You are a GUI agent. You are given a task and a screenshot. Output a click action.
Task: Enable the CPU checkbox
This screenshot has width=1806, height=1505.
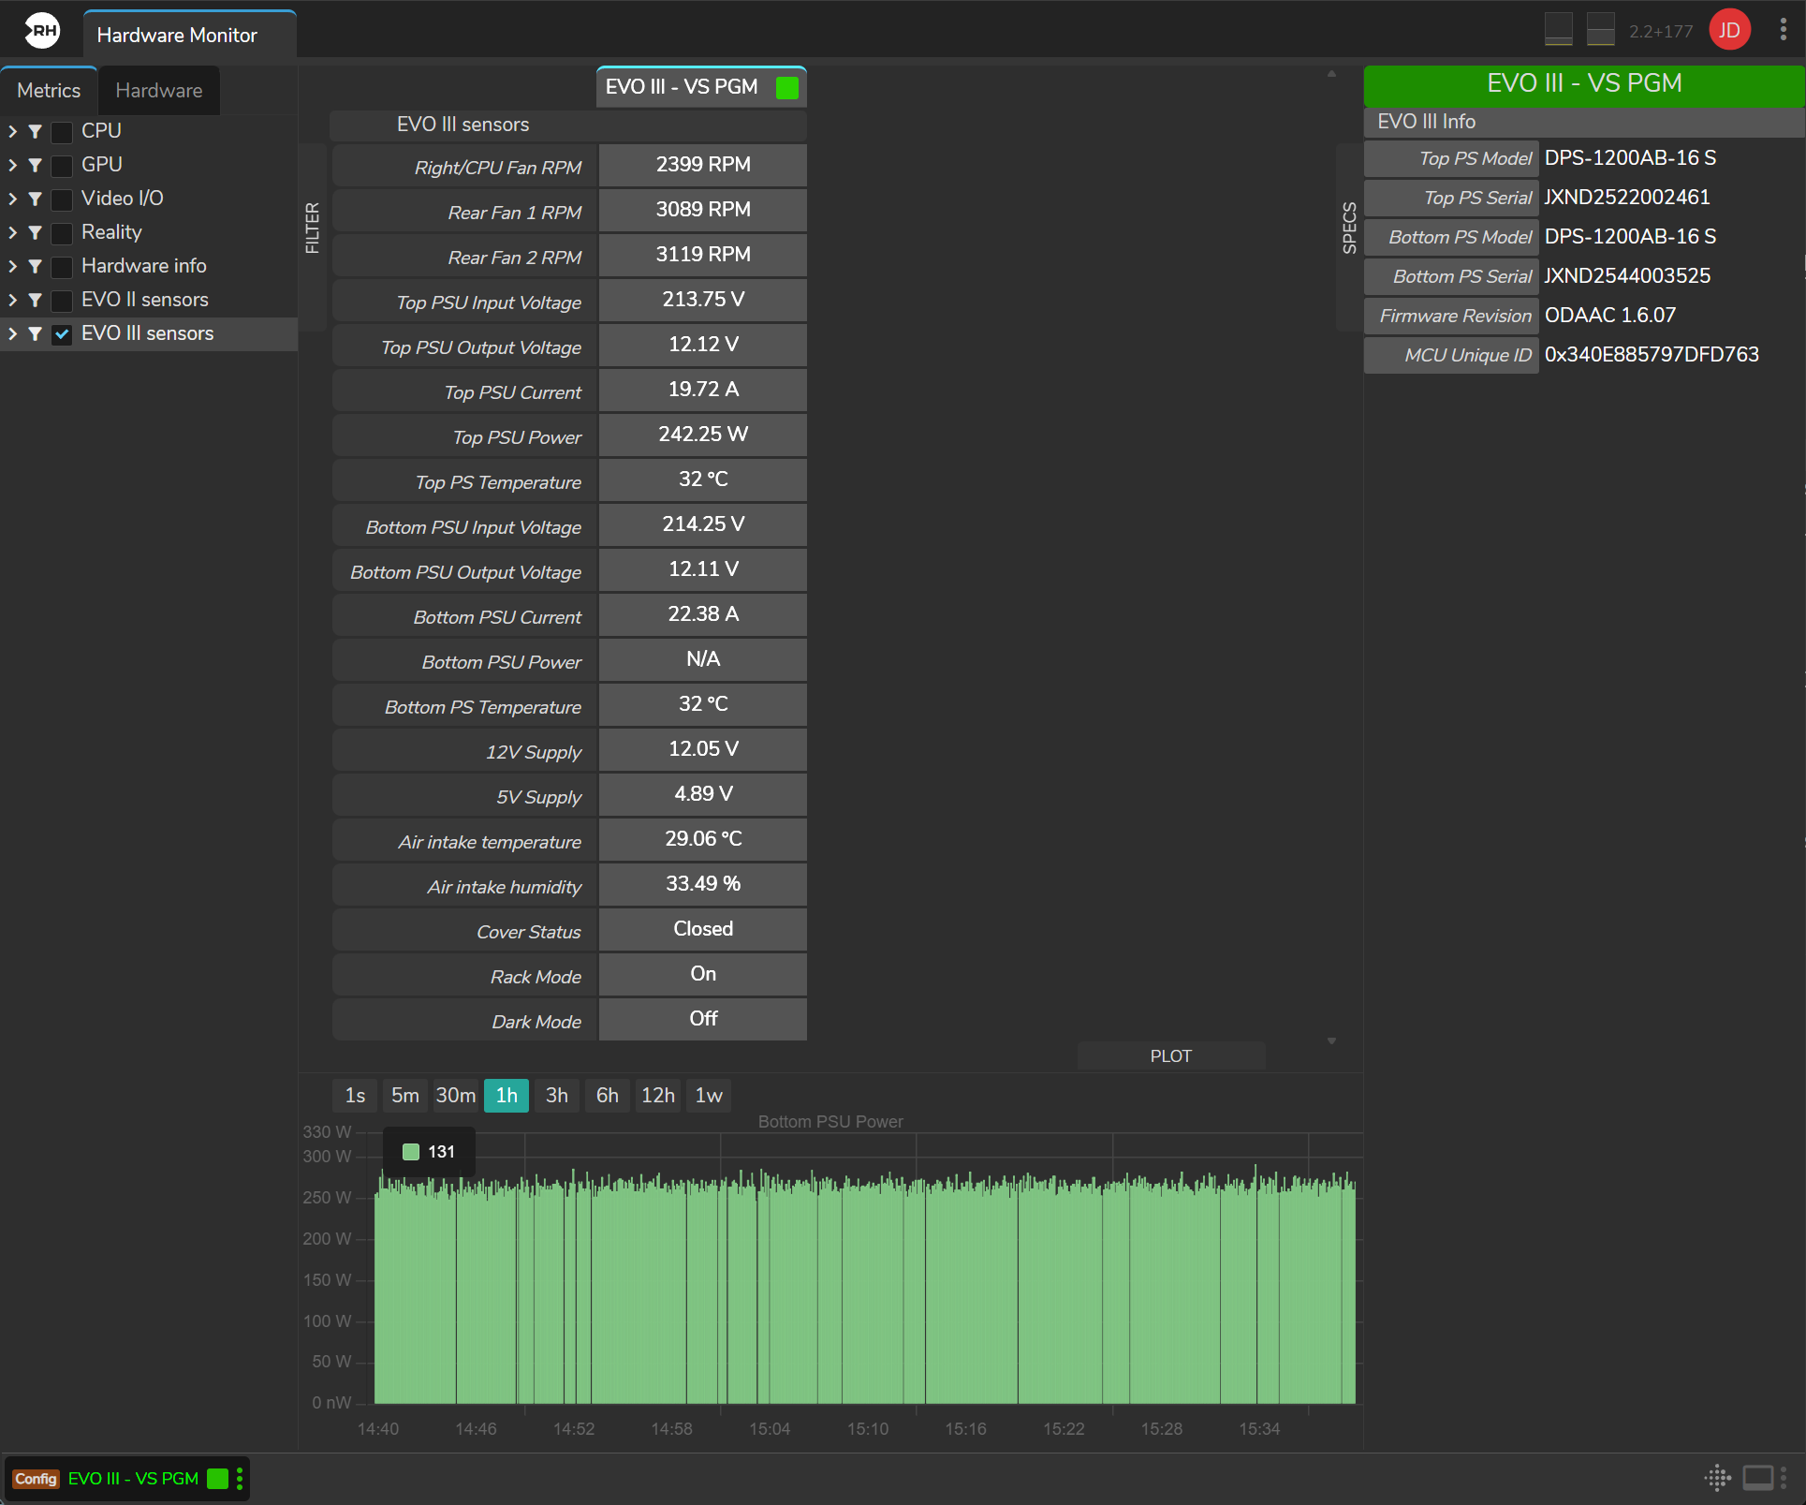coord(62,132)
